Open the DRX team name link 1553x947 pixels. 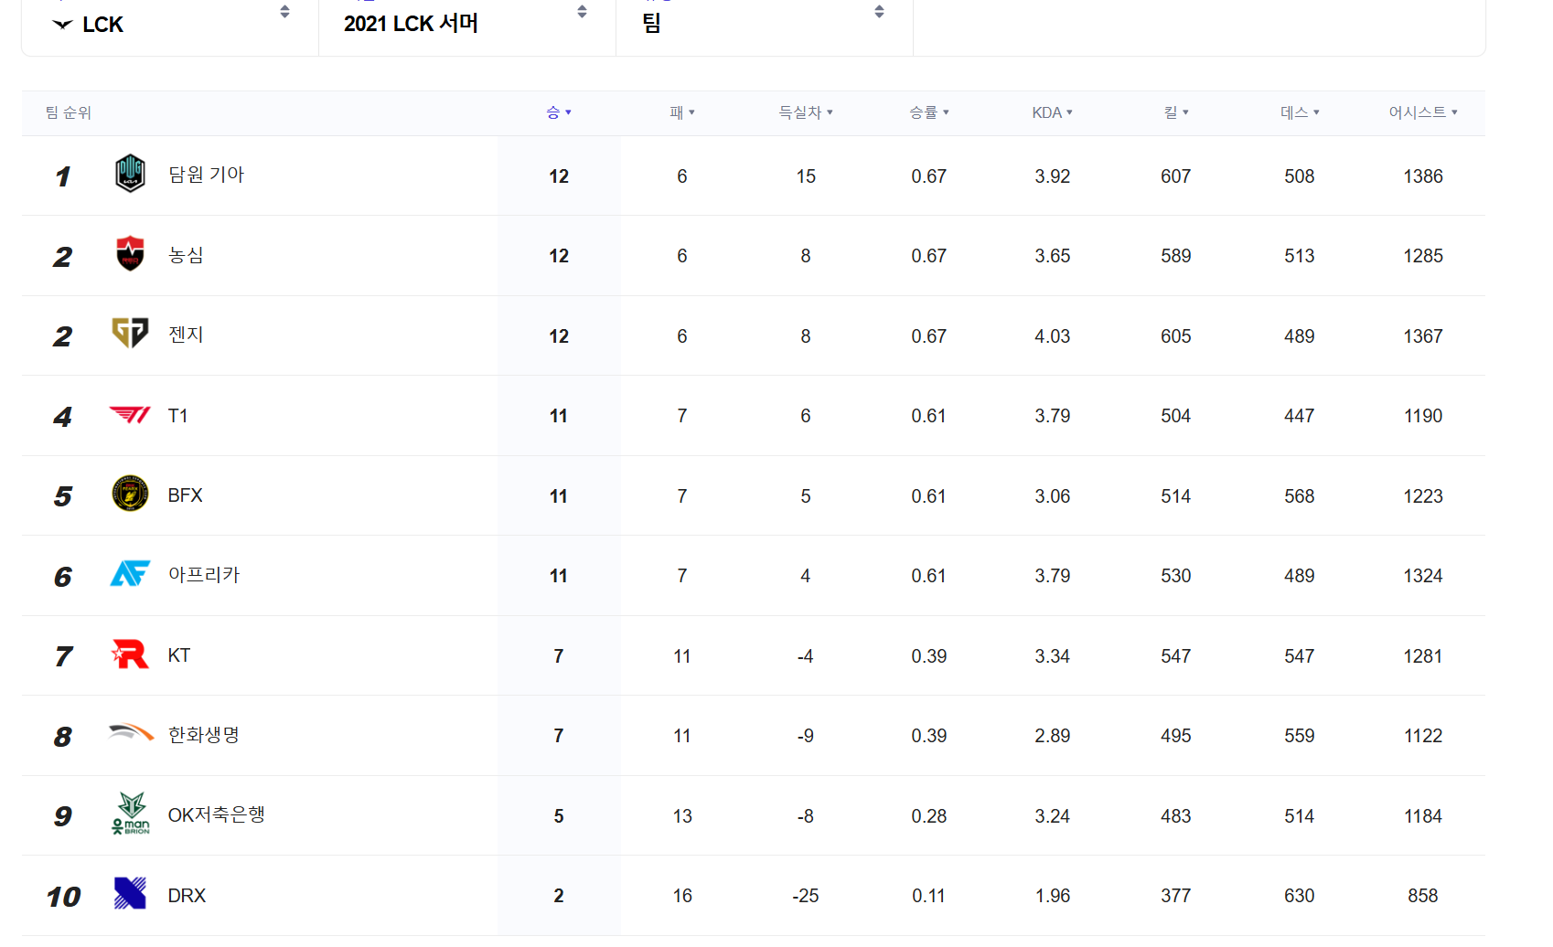click(187, 896)
